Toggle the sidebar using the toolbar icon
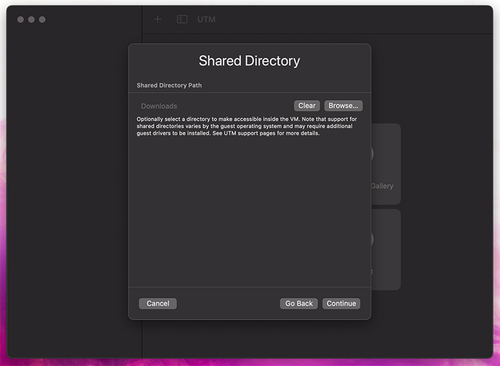Viewport: 500px width, 366px height. [182, 19]
